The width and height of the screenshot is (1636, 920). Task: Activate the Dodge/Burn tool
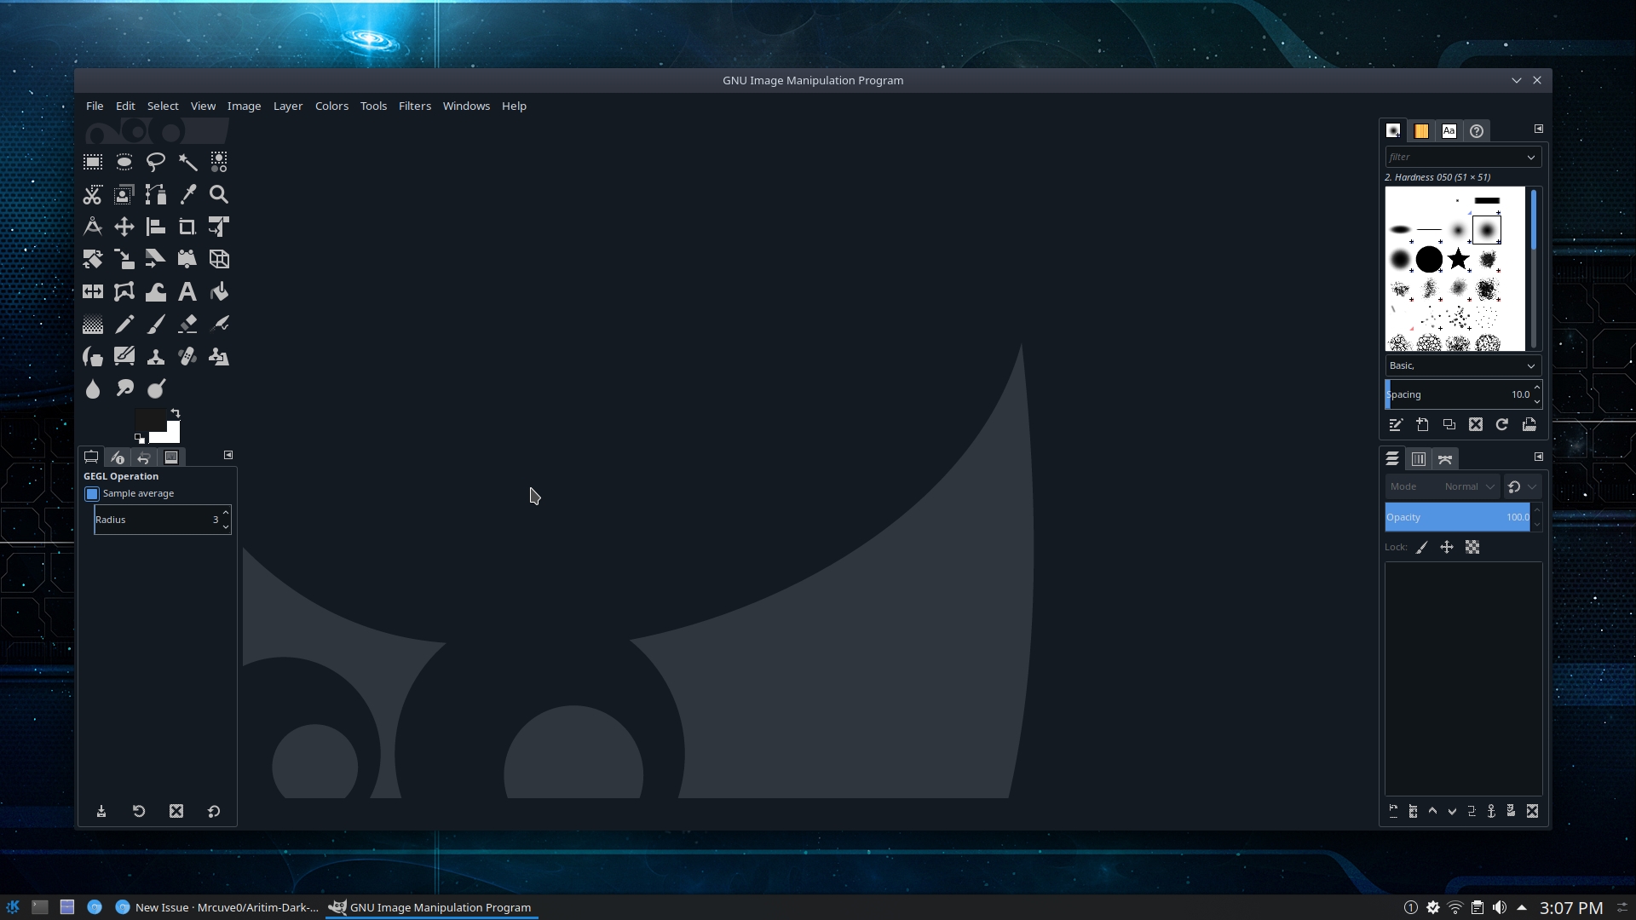[156, 388]
